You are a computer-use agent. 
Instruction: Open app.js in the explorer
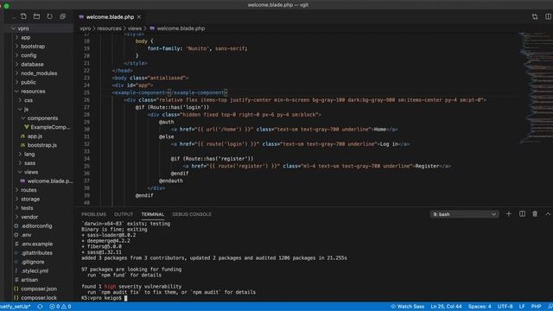click(31, 136)
